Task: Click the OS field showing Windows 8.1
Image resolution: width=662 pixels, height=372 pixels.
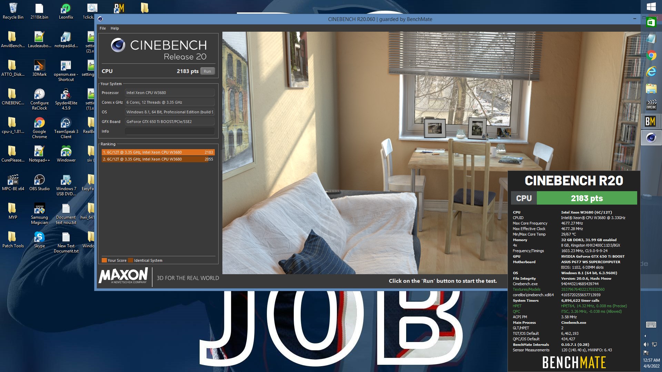Action: coord(170,112)
